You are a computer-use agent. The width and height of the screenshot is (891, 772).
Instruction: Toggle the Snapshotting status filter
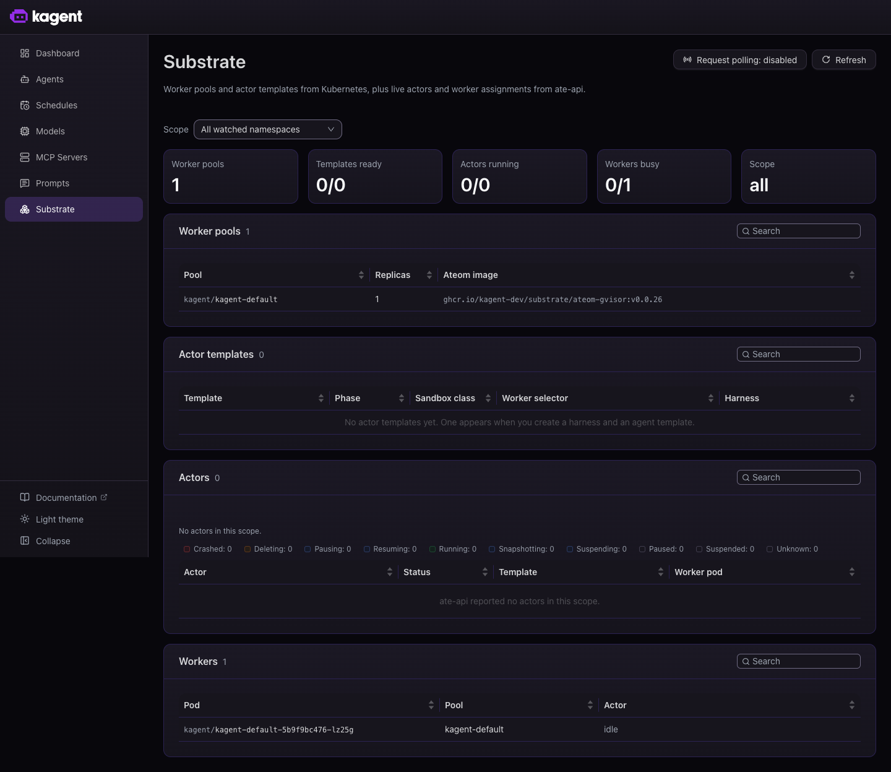tap(522, 549)
